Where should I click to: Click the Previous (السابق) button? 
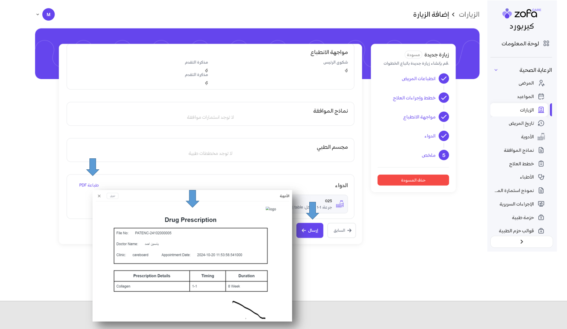point(341,230)
